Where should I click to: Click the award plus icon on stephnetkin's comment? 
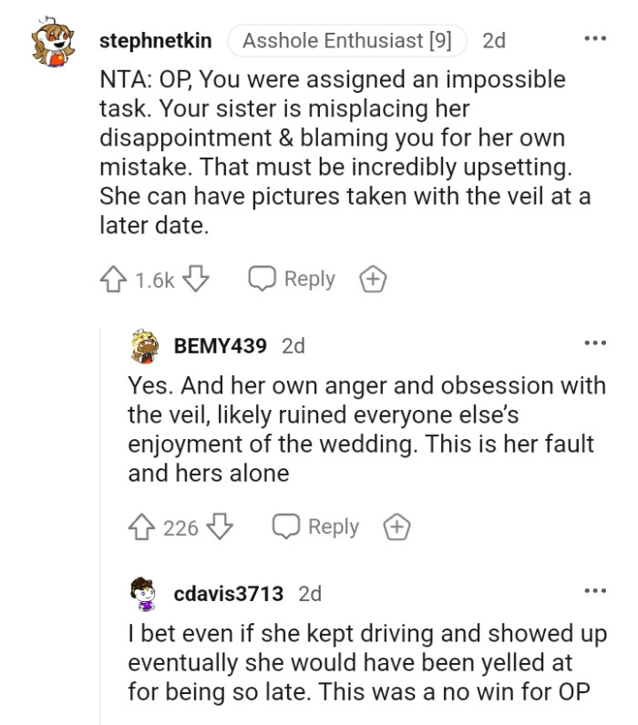[373, 280]
